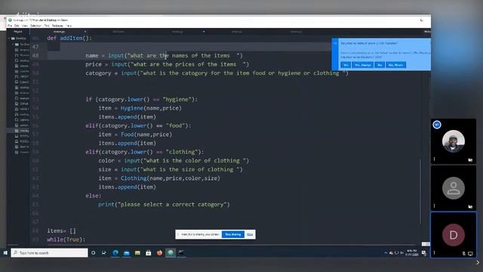Screen dimensions: 483x272
Task: Click the Hide link on sharing bar
Action: tap(250, 234)
